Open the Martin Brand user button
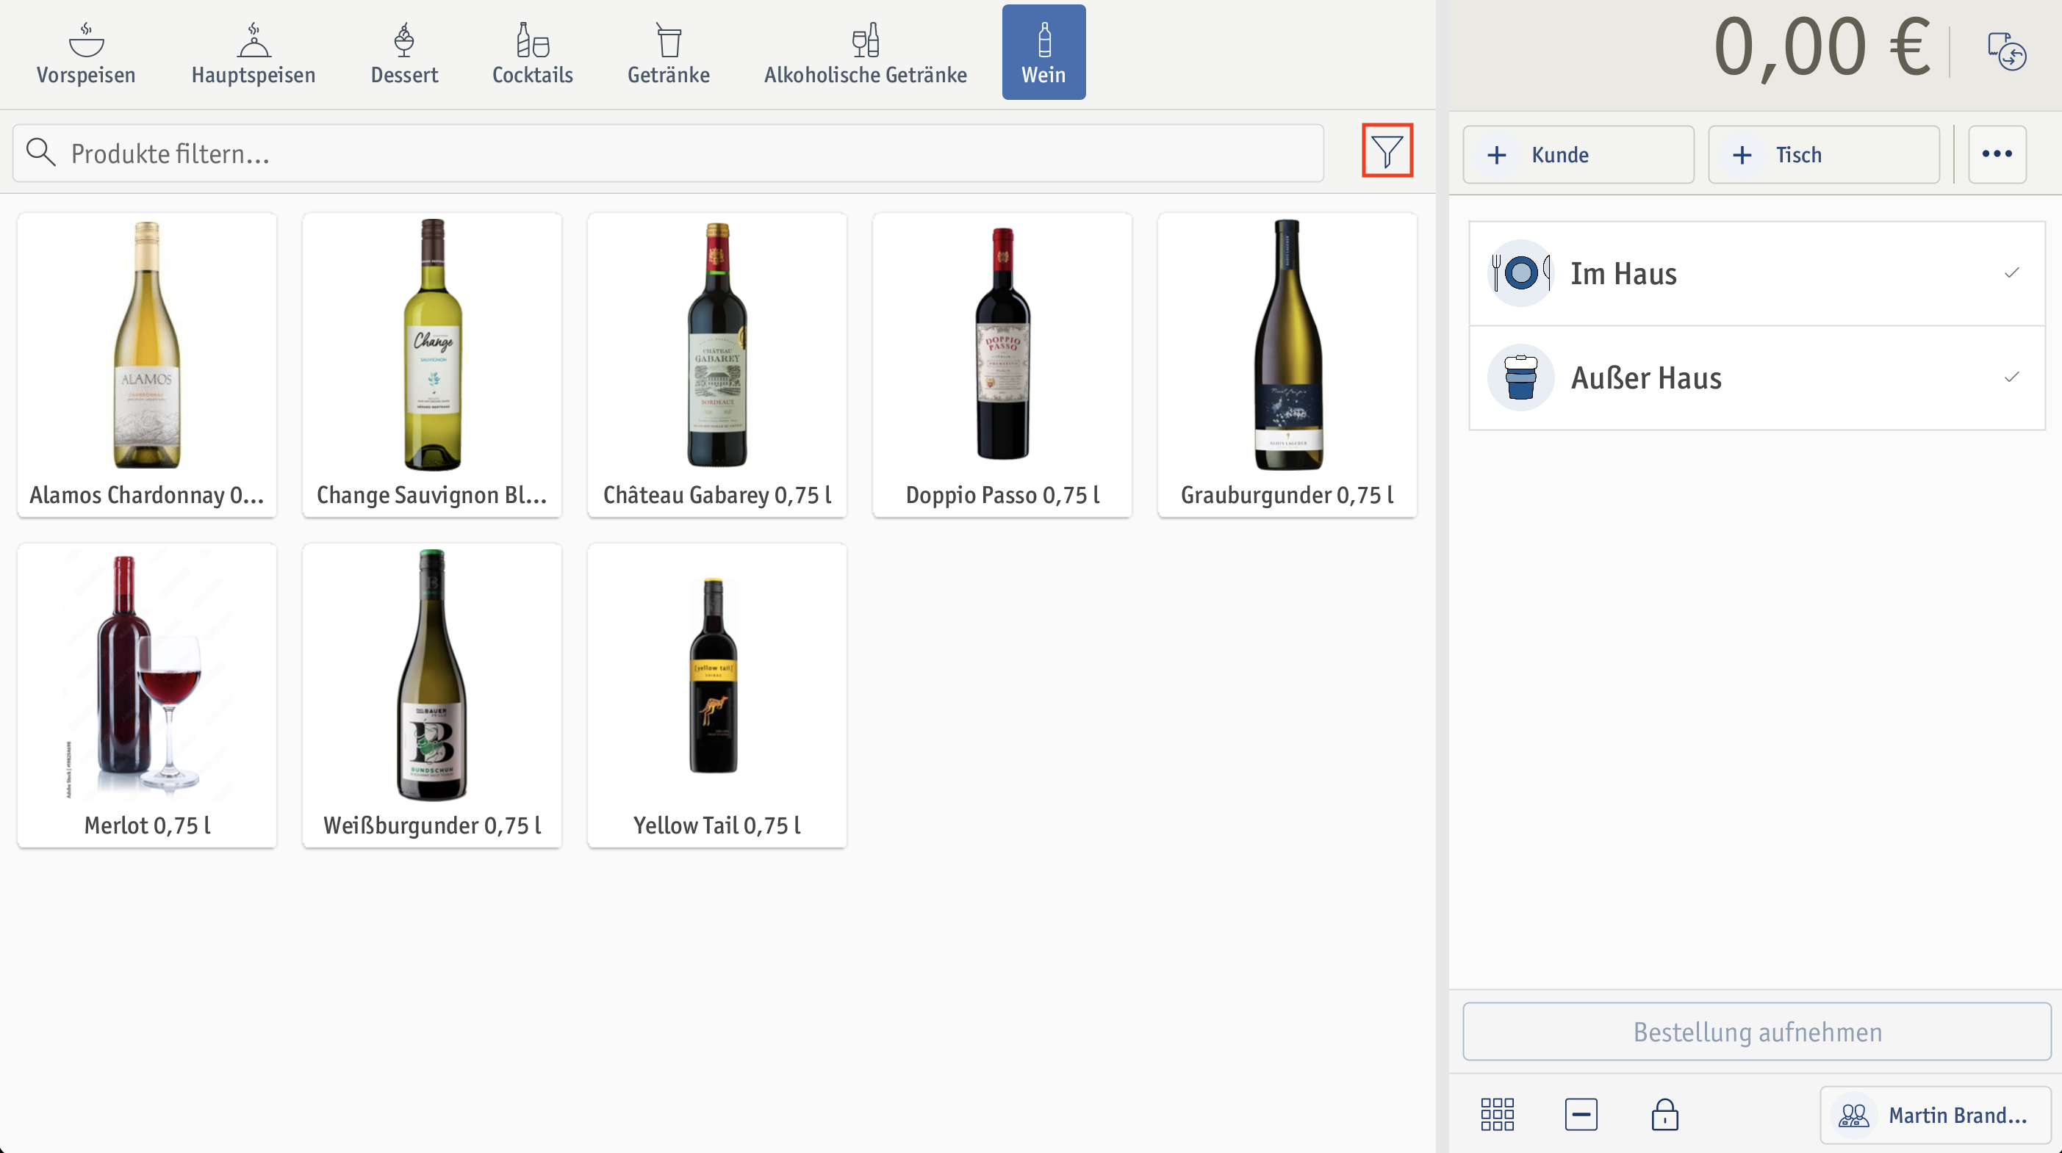 pyautogui.click(x=1936, y=1115)
